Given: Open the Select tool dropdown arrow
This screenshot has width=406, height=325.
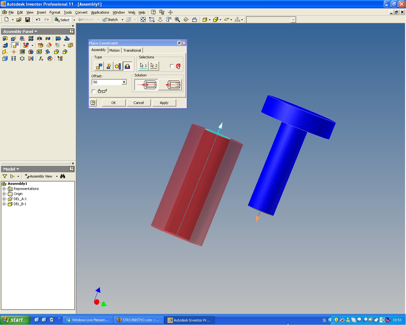Looking at the screenshot, I should coord(74,20).
